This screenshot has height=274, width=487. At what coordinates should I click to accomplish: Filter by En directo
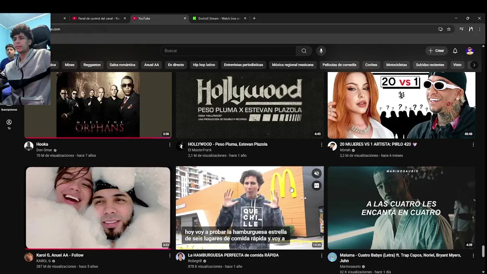pyautogui.click(x=176, y=65)
